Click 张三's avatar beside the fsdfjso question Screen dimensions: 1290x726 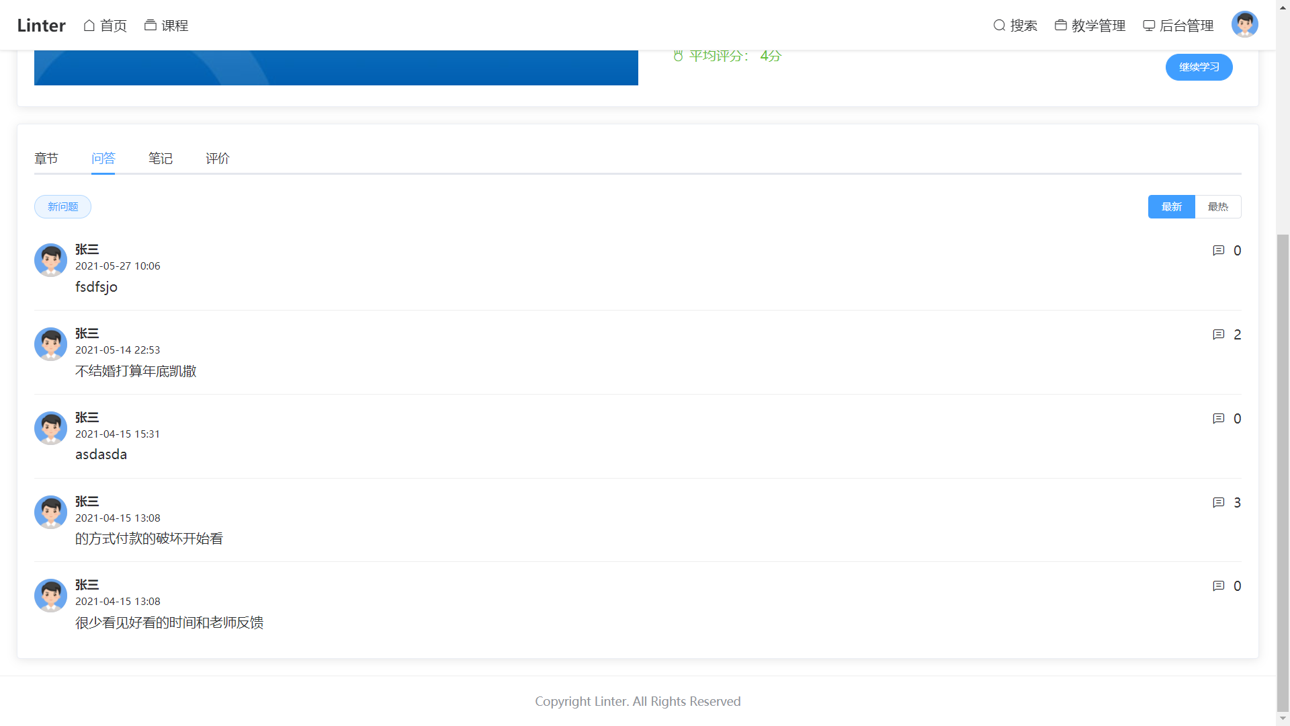(50, 260)
